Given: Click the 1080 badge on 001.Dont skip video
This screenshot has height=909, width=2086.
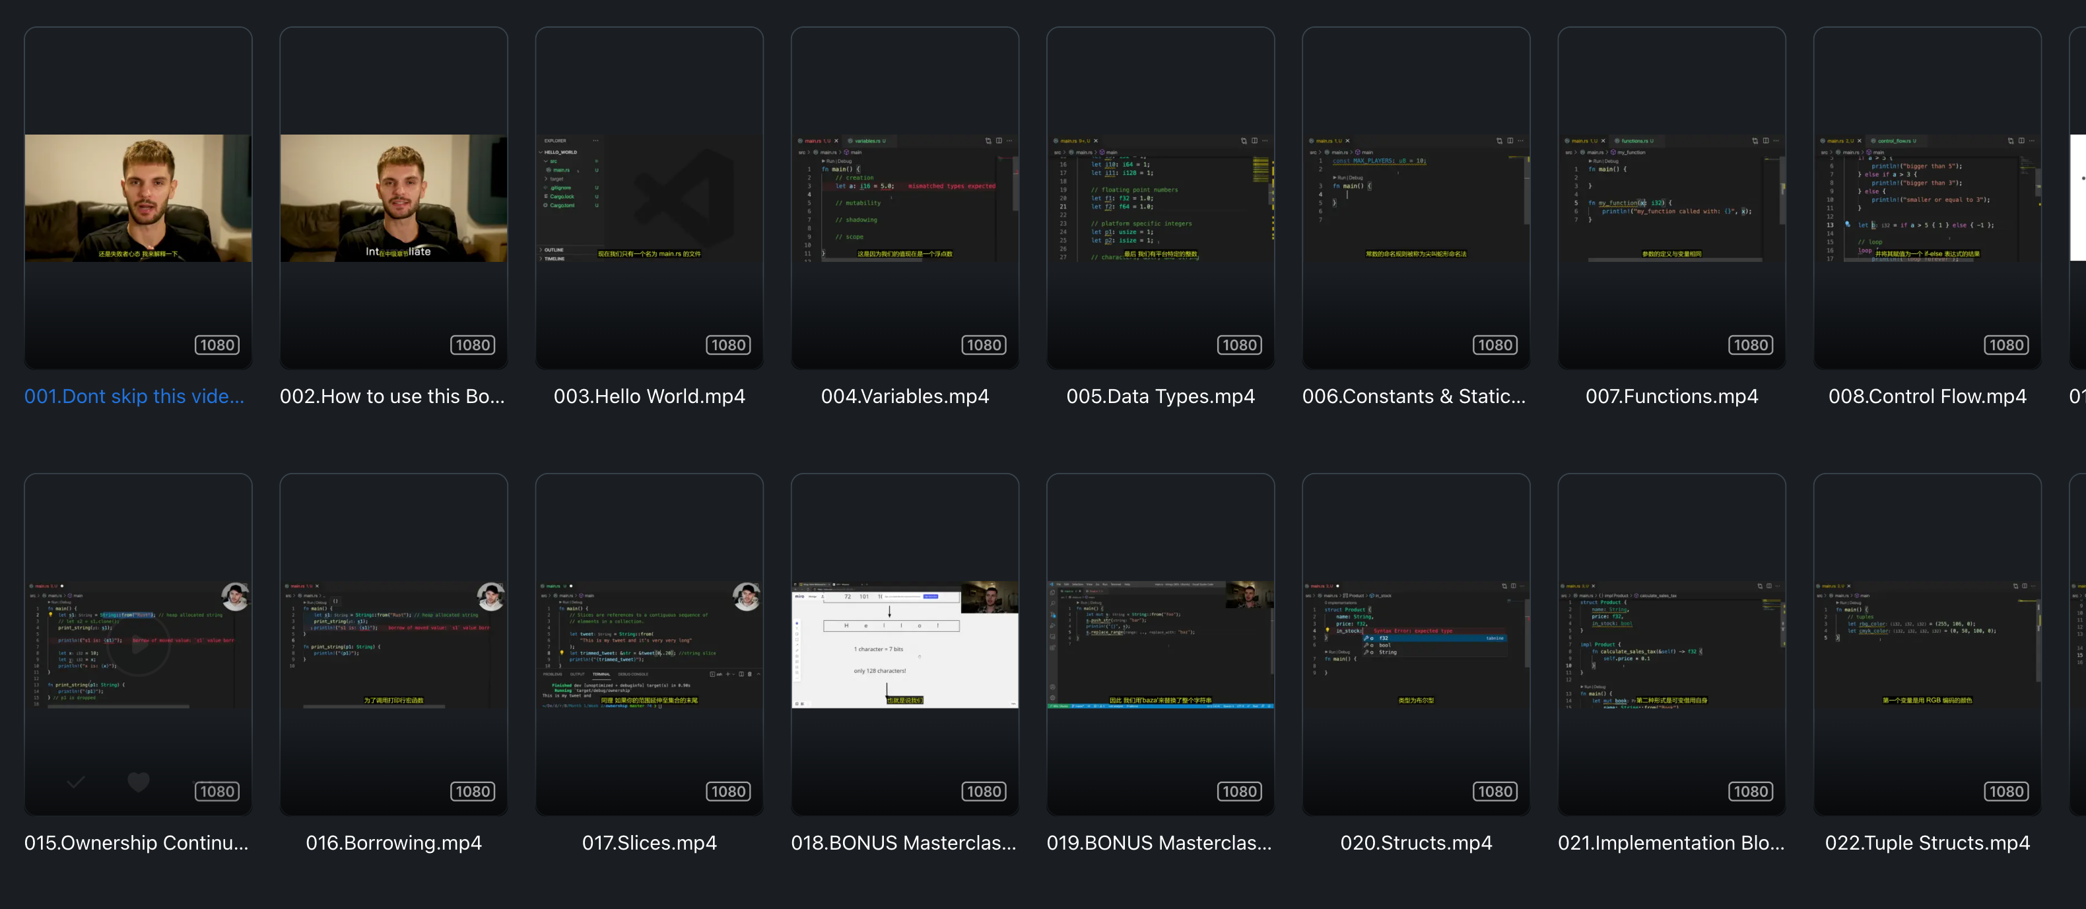Looking at the screenshot, I should (217, 345).
